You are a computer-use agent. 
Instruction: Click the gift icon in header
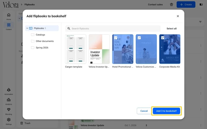click(171, 5)
